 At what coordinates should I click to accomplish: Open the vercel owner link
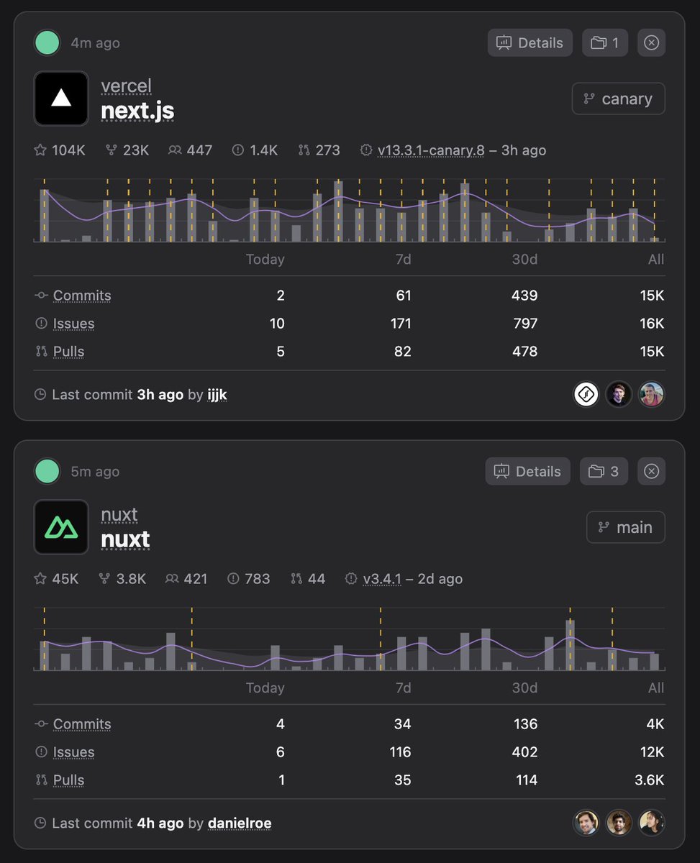127,86
